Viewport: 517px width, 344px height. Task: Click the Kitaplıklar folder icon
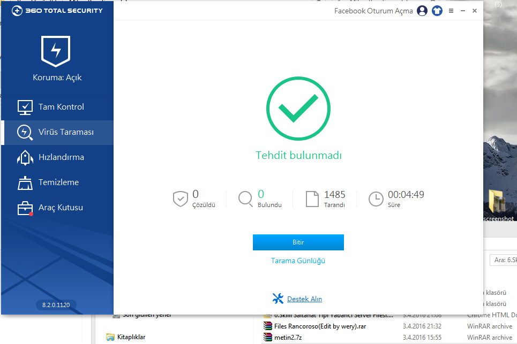(110, 337)
